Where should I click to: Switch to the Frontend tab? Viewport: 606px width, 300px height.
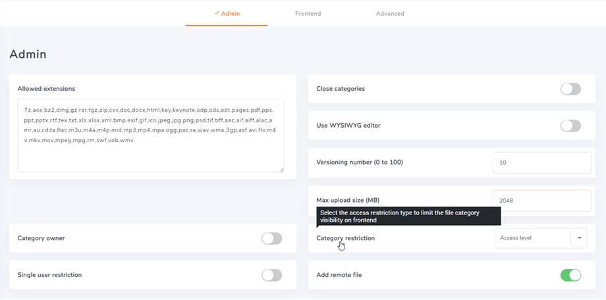pyautogui.click(x=308, y=13)
